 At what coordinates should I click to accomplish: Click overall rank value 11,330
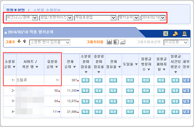click(72, 91)
